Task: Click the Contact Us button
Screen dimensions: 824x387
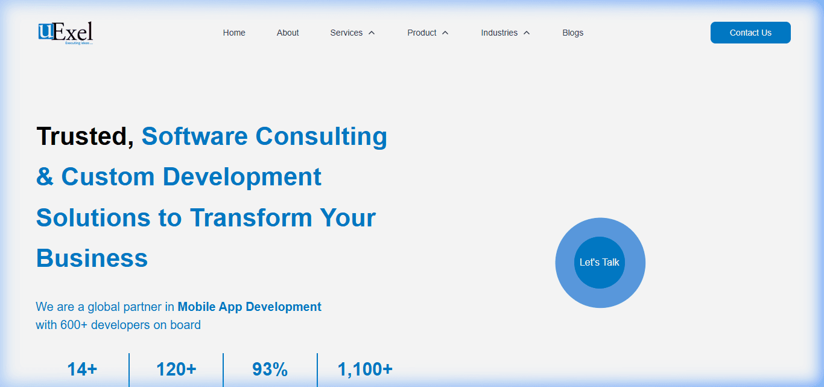Action: point(750,33)
